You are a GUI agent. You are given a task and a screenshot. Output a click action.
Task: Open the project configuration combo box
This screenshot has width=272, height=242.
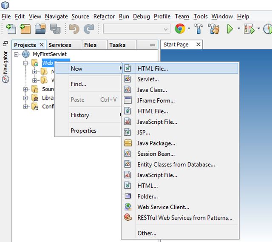pos(136,29)
